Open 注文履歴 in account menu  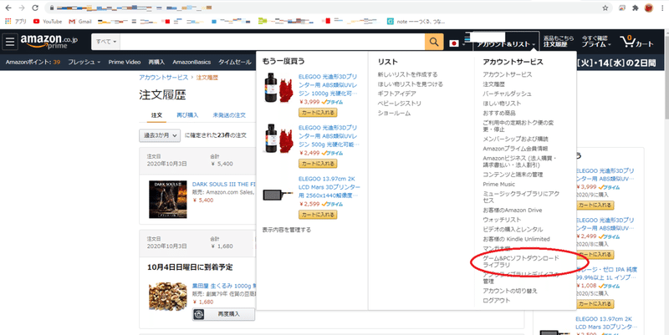(x=493, y=84)
